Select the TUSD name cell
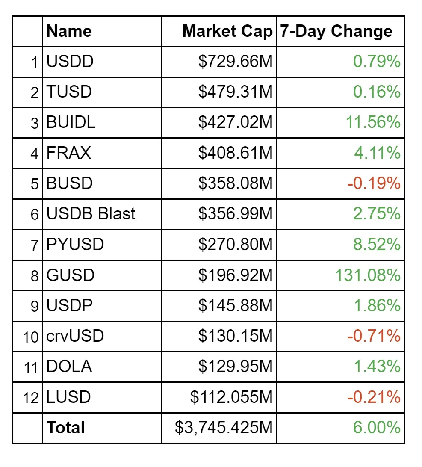The height and width of the screenshot is (467, 422). tap(69, 92)
